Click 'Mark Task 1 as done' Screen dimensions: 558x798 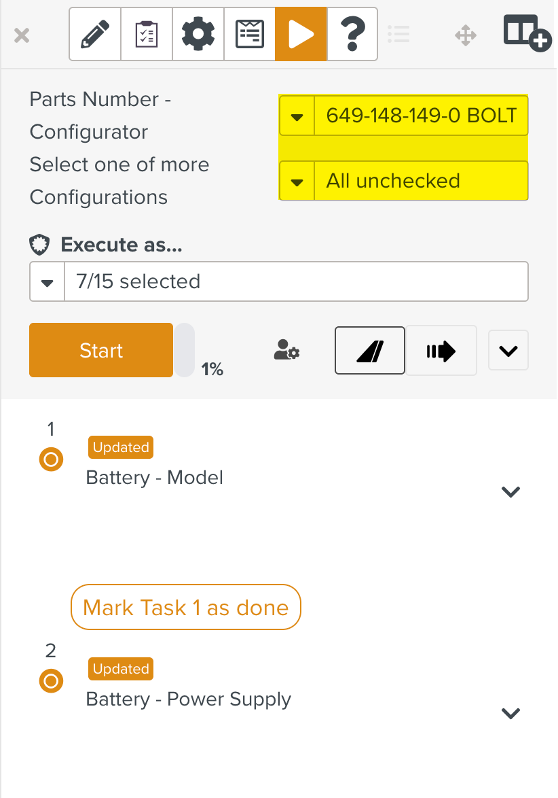pyautogui.click(x=185, y=607)
